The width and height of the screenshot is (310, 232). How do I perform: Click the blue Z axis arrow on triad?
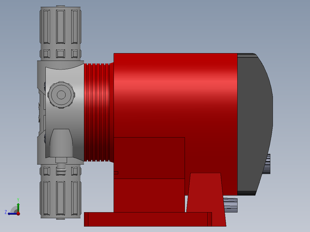(x=12, y=213)
